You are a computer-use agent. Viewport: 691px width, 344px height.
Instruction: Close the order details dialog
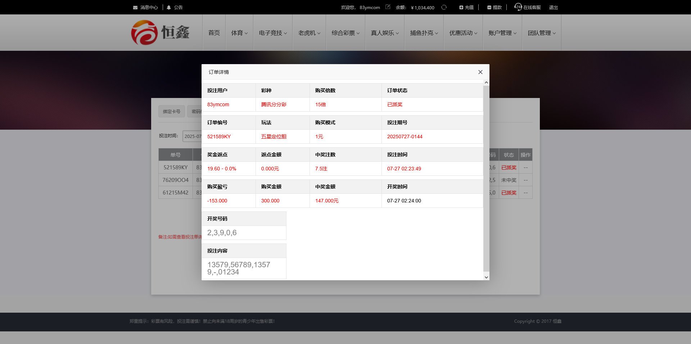point(480,72)
